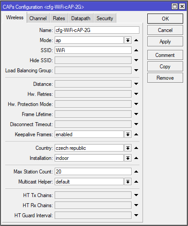Select the Wireless tab
This screenshot has width=188, height=226.
pyautogui.click(x=15, y=18)
